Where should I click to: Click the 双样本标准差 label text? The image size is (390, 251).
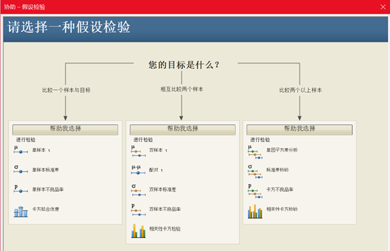coord(163,190)
